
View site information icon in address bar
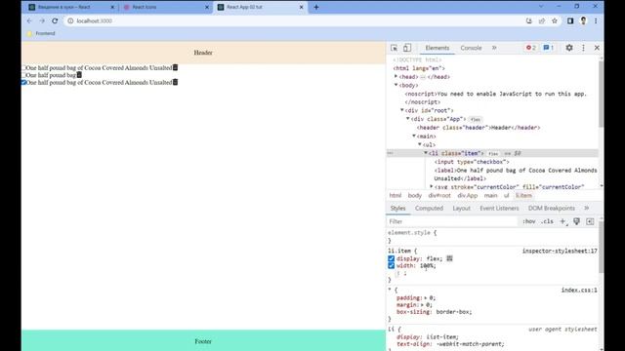point(70,20)
